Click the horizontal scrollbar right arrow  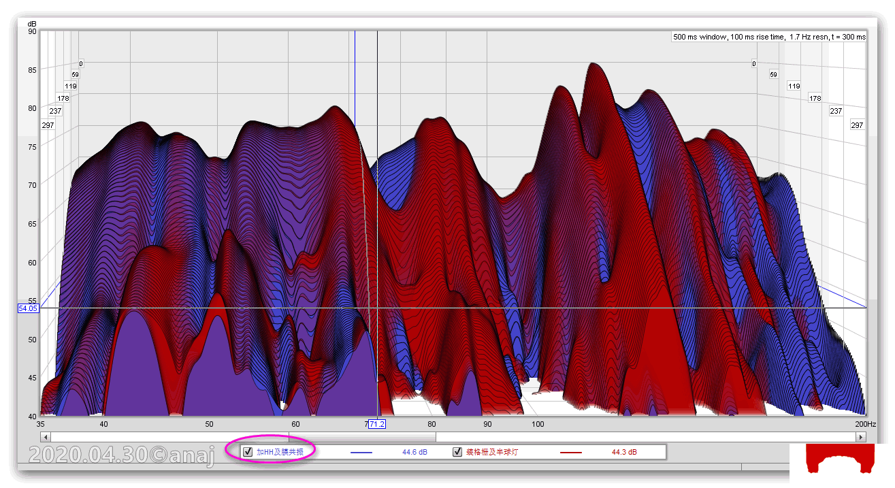[861, 437]
